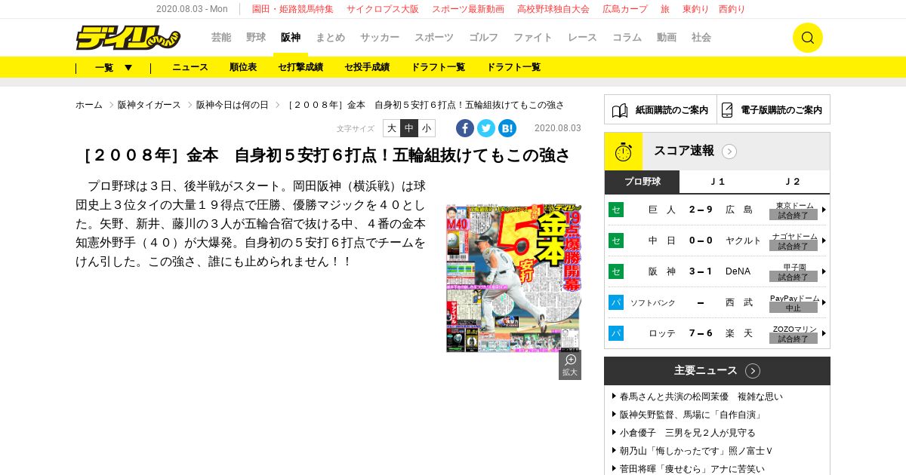
Task: Open the まとめ menu item
Action: pyautogui.click(x=330, y=38)
